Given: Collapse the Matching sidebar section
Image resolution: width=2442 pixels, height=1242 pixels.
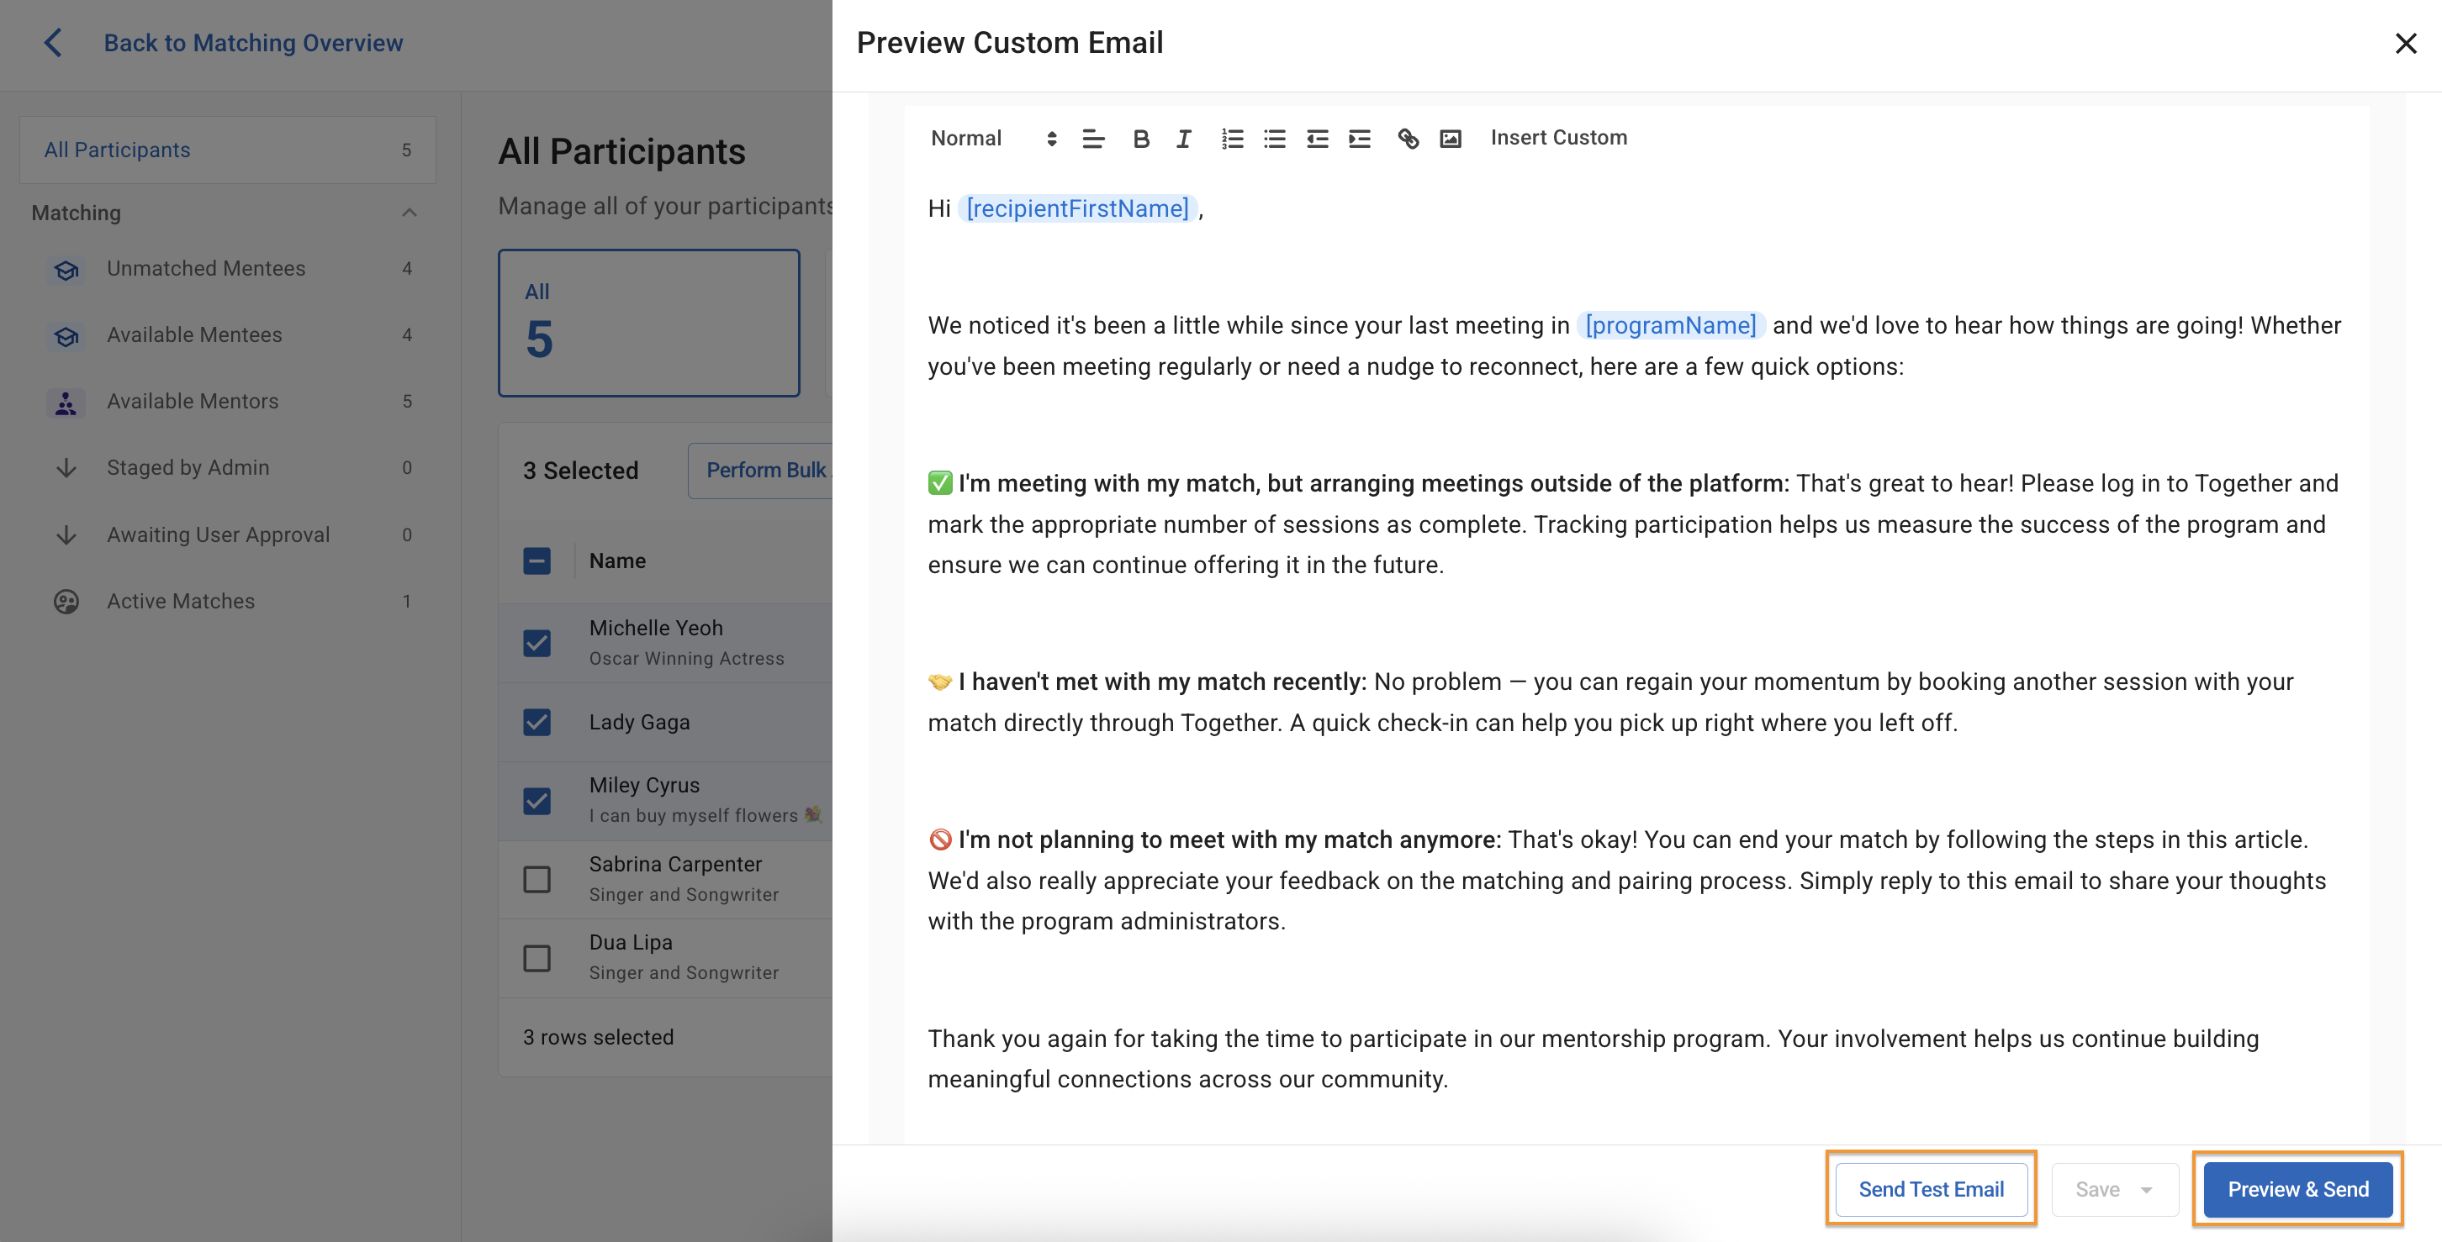Looking at the screenshot, I should tap(410, 213).
